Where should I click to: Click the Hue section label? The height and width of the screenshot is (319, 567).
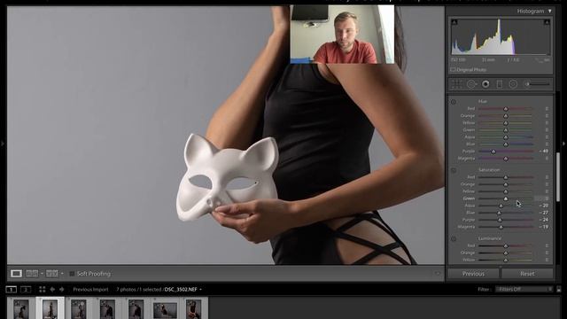pyautogui.click(x=482, y=102)
